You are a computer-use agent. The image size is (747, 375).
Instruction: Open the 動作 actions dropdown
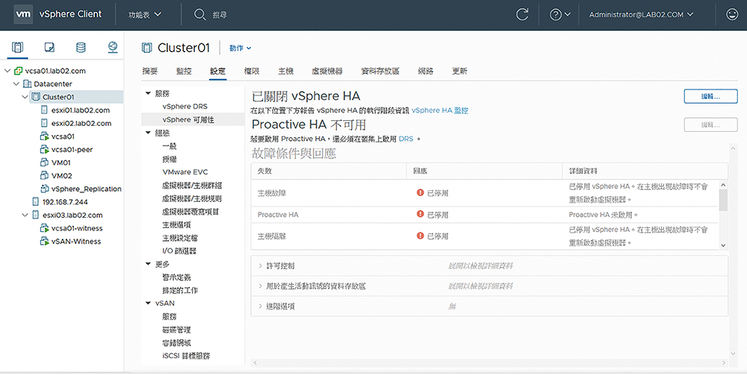point(240,48)
